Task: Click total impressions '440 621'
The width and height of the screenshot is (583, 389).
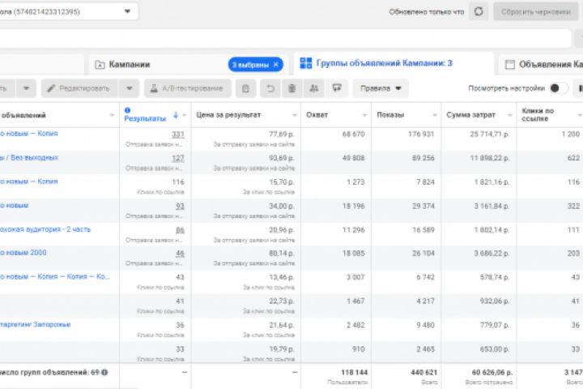Action: [x=423, y=372]
